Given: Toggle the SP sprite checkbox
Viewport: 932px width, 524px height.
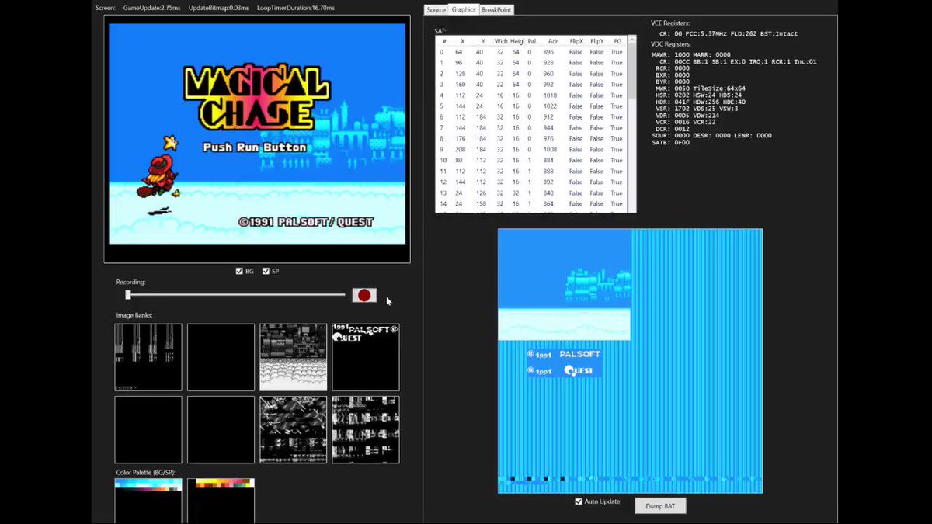Looking at the screenshot, I should click(266, 271).
